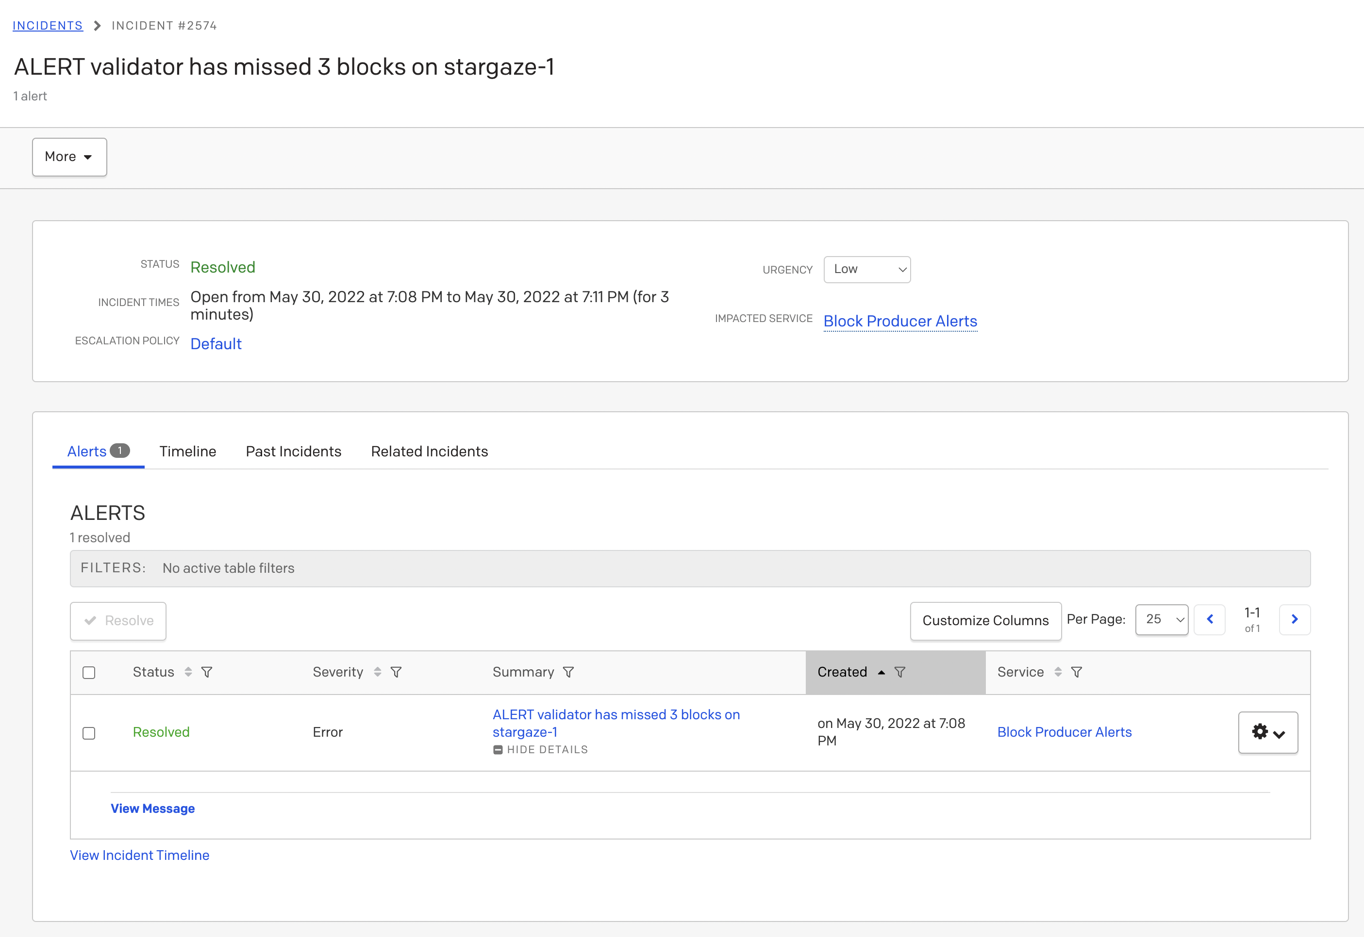The image size is (1364, 937).
Task: Go to previous alerts page arrow
Action: pos(1210,619)
